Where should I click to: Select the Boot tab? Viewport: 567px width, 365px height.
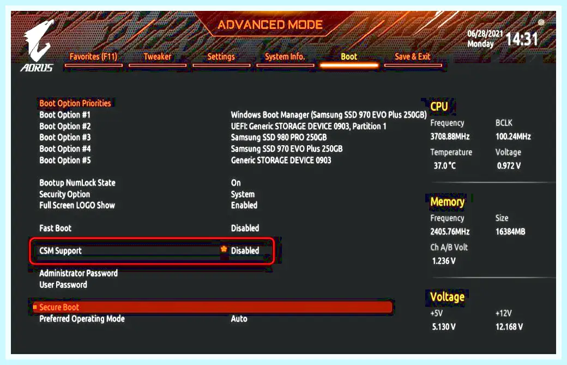point(349,57)
